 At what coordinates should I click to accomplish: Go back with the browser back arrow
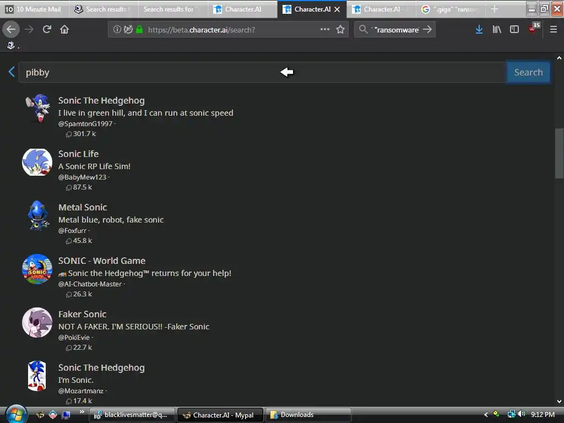click(11, 29)
